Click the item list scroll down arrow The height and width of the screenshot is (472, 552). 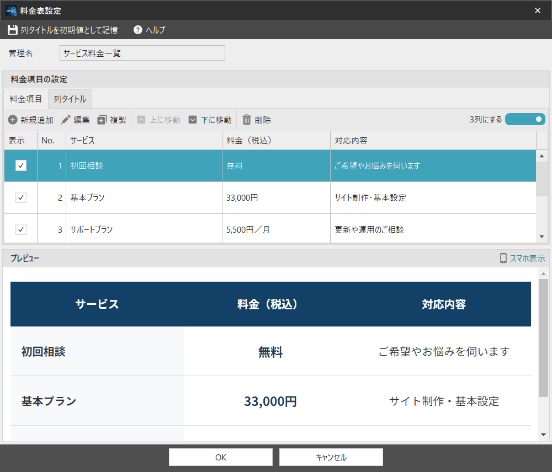click(x=542, y=237)
